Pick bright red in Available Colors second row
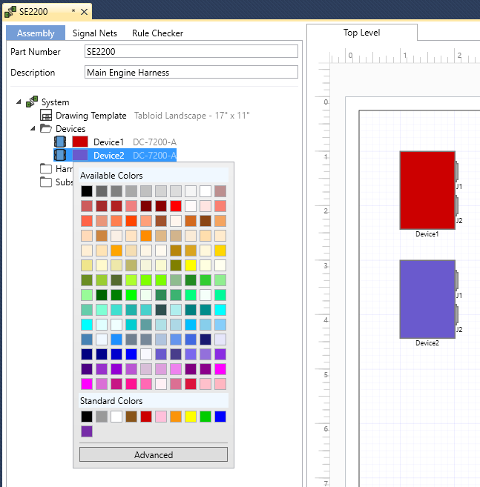 tap(176, 206)
